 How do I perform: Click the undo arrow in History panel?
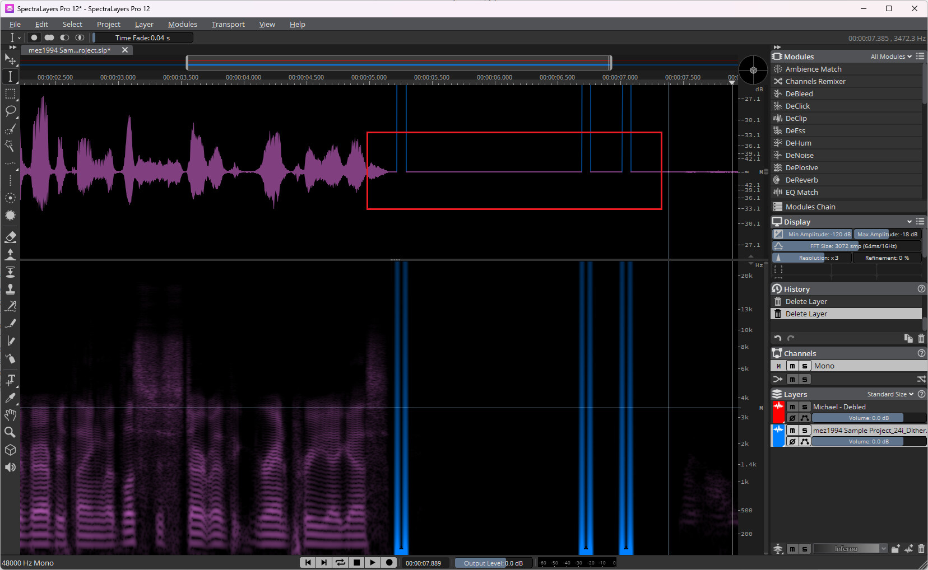[x=778, y=338]
